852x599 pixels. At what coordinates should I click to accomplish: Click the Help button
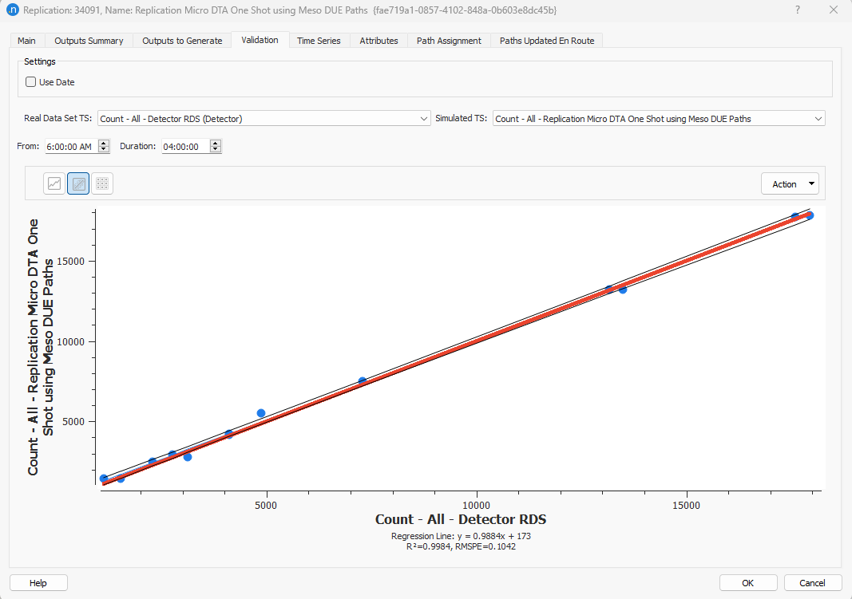tap(38, 582)
